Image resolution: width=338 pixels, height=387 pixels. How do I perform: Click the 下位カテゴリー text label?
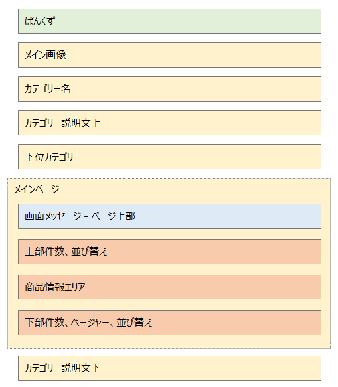coord(52,157)
